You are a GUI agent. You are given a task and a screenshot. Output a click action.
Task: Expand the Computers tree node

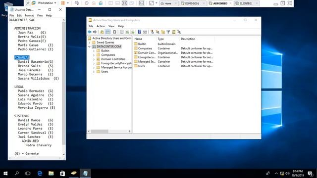click(x=94, y=55)
